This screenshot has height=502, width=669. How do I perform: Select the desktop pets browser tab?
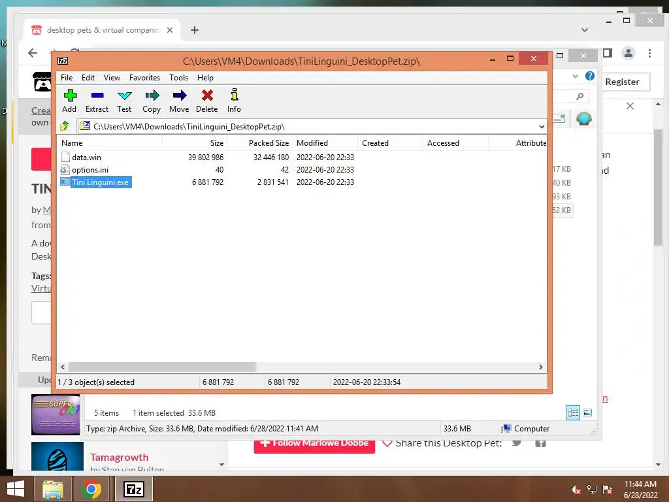coord(103,30)
